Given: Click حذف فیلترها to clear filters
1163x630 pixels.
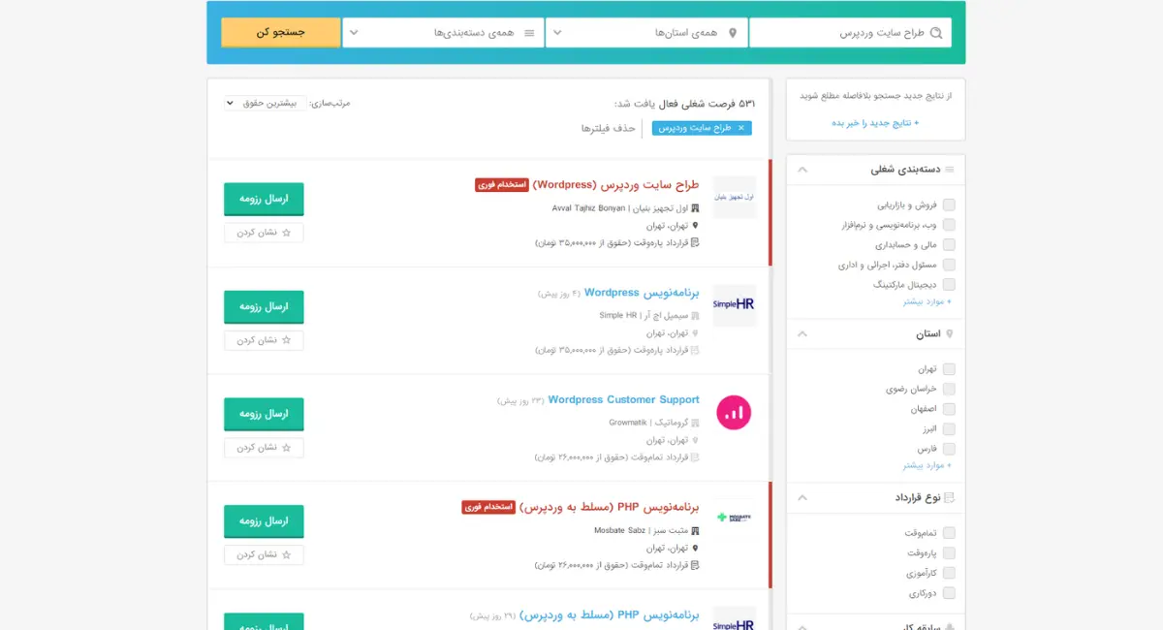Looking at the screenshot, I should [609, 128].
